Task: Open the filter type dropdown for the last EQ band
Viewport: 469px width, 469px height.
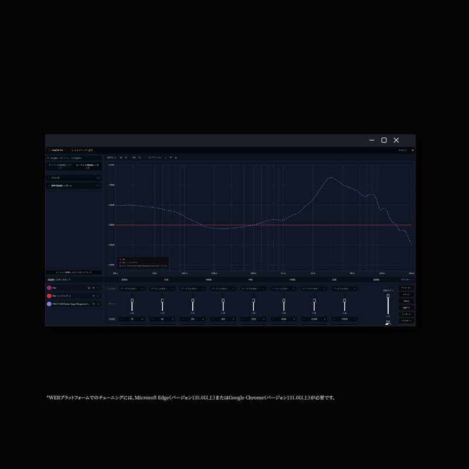Action: pos(345,288)
